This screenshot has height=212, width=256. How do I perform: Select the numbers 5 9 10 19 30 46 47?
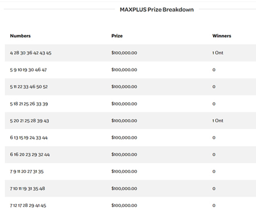29,70
